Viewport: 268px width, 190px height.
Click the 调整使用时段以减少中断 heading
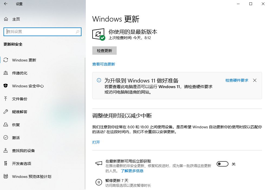pos(122,116)
